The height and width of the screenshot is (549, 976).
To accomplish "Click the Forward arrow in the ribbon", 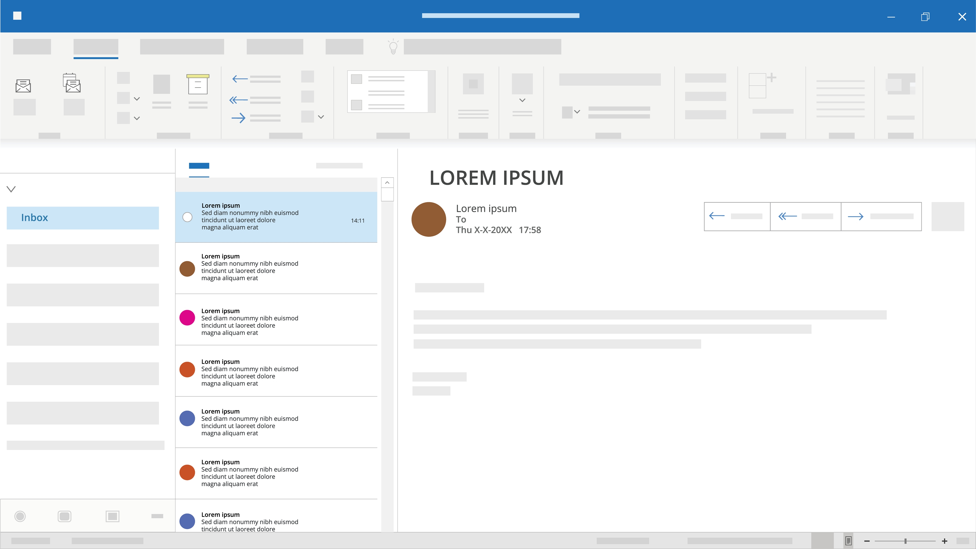I will point(238,118).
